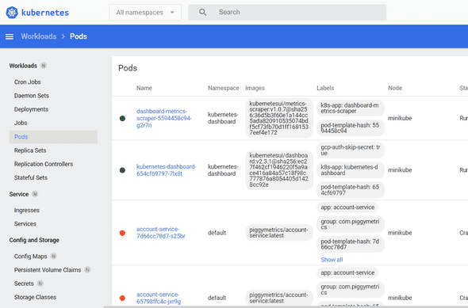Click the N badge beside Config Maps
The image size is (468, 308).
(x=53, y=257)
